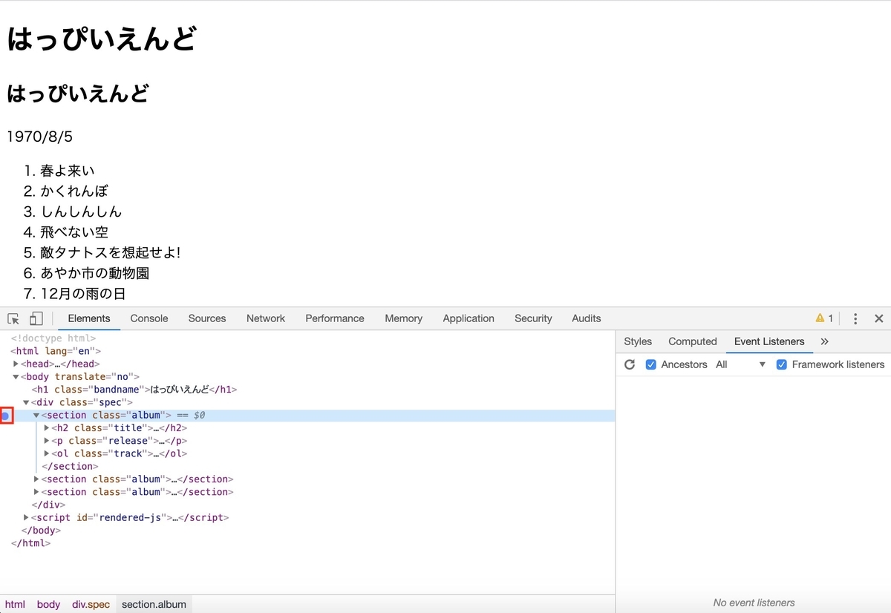
Task: Select the html lang="en" node
Action: point(56,351)
